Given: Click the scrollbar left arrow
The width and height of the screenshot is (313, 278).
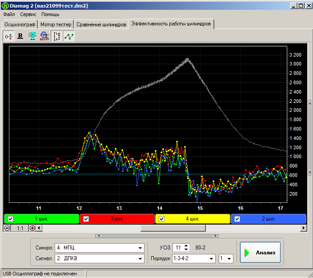Looking at the screenshot, I should point(39,228).
